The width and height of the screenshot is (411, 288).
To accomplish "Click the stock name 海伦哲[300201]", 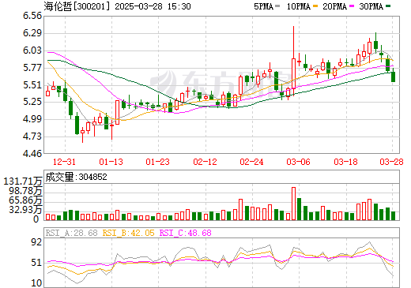I will (x=77, y=6).
